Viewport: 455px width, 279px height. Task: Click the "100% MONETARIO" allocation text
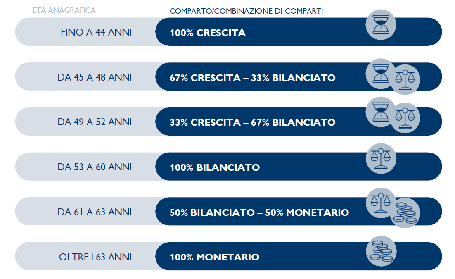[x=214, y=257]
